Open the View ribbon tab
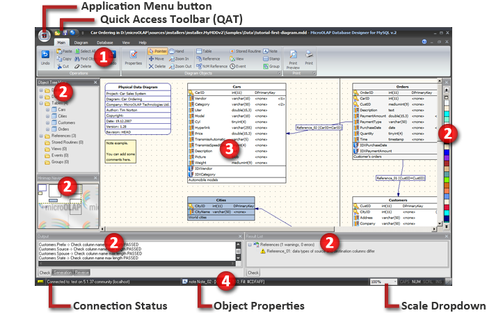Screen dimensions: 487x313 (x=126, y=42)
